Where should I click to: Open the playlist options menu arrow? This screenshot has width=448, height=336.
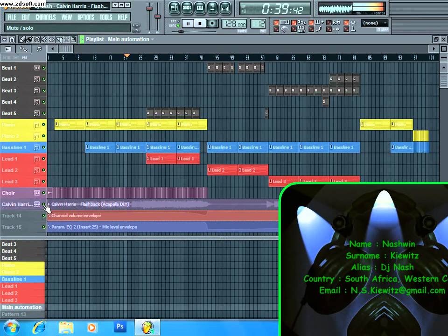pyautogui.click(x=4, y=39)
